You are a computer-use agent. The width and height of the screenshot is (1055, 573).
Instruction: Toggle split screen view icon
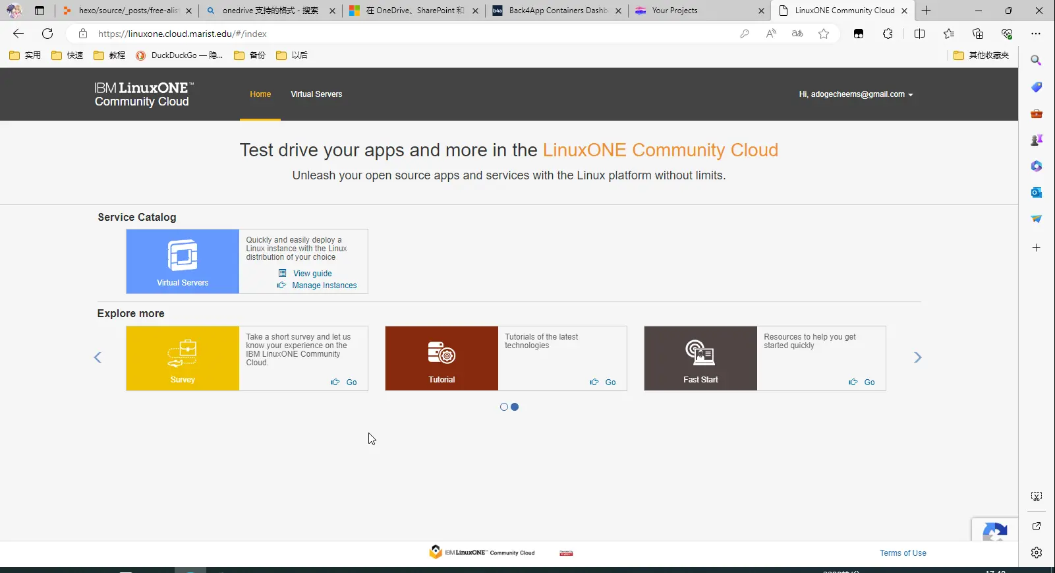920,34
